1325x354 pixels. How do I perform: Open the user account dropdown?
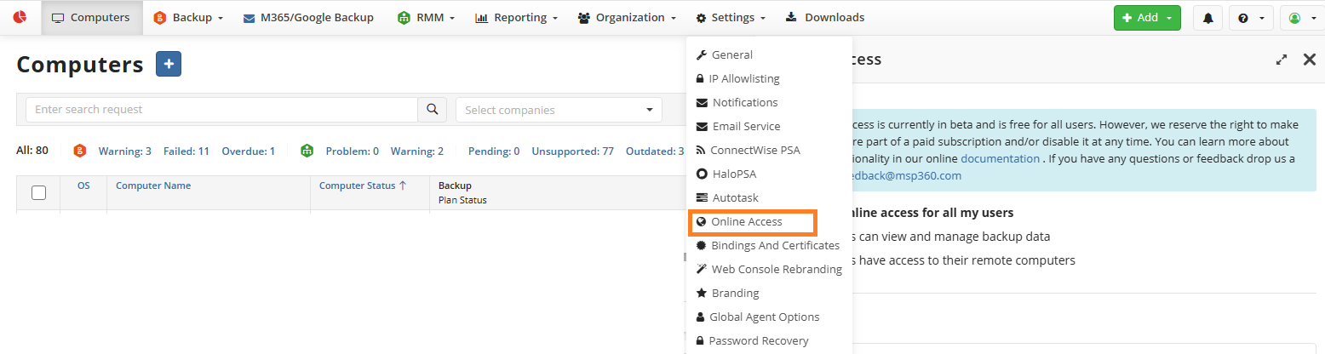pyautogui.click(x=1301, y=18)
